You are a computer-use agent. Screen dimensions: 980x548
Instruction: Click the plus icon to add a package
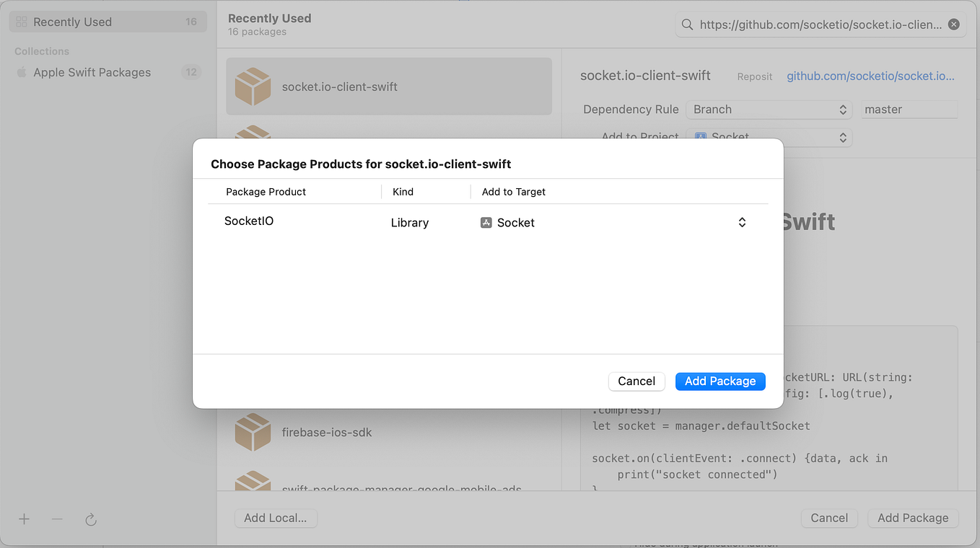pos(23,519)
